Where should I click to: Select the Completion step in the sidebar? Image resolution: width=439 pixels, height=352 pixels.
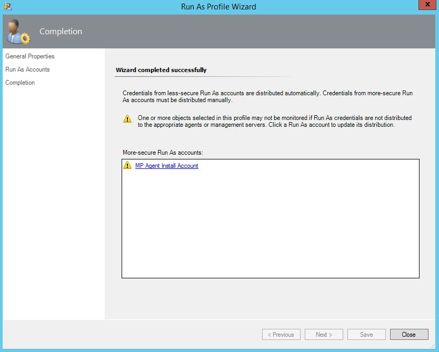[x=20, y=83]
